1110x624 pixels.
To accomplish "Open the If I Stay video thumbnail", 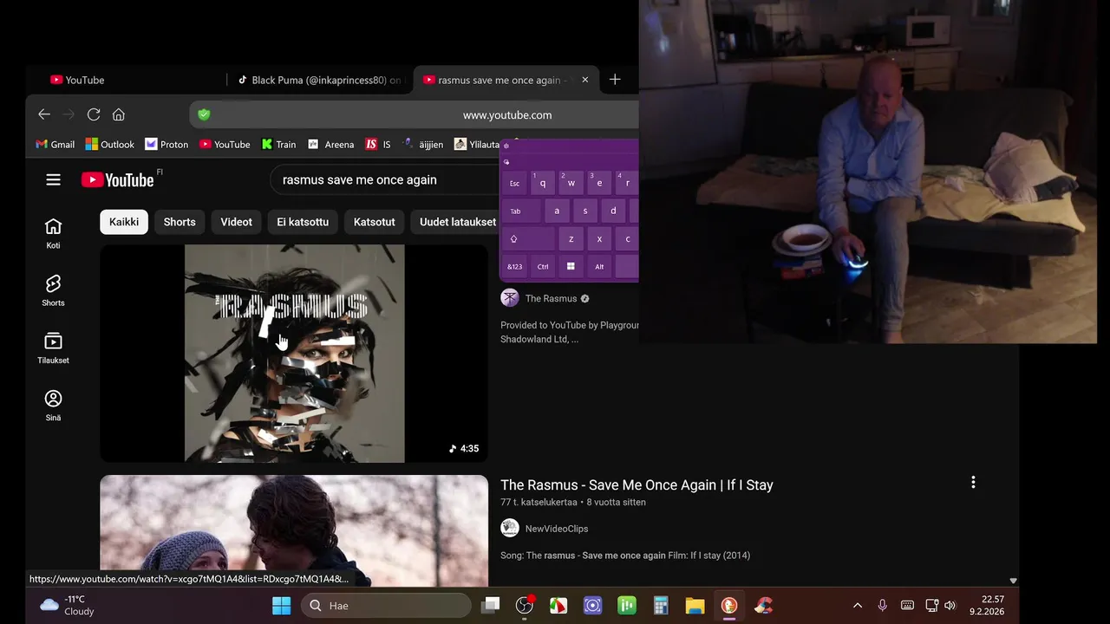I will [x=294, y=530].
